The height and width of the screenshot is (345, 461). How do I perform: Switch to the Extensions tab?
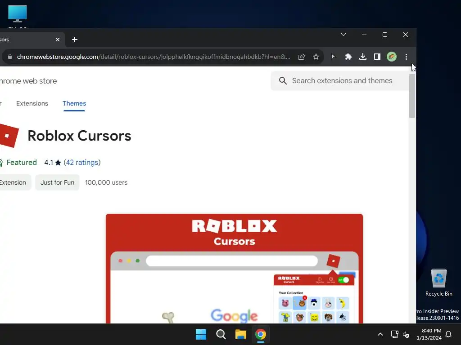32,103
